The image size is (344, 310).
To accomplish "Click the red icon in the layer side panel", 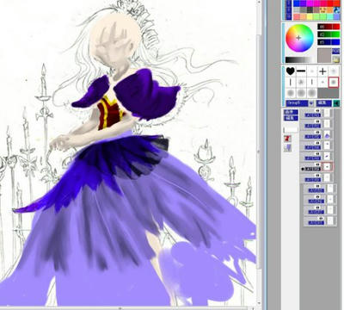I will (287, 139).
